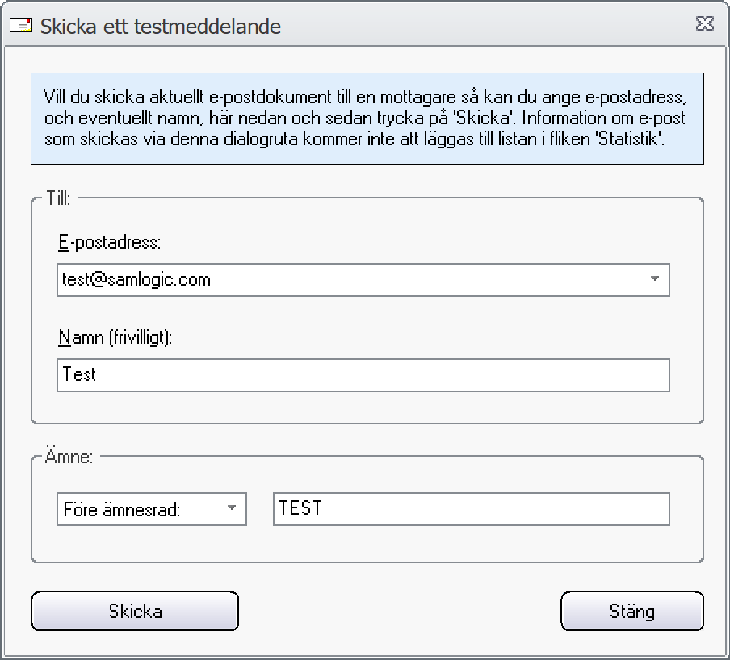The image size is (730, 660).
Task: Click the blue information text box
Action: (367, 119)
